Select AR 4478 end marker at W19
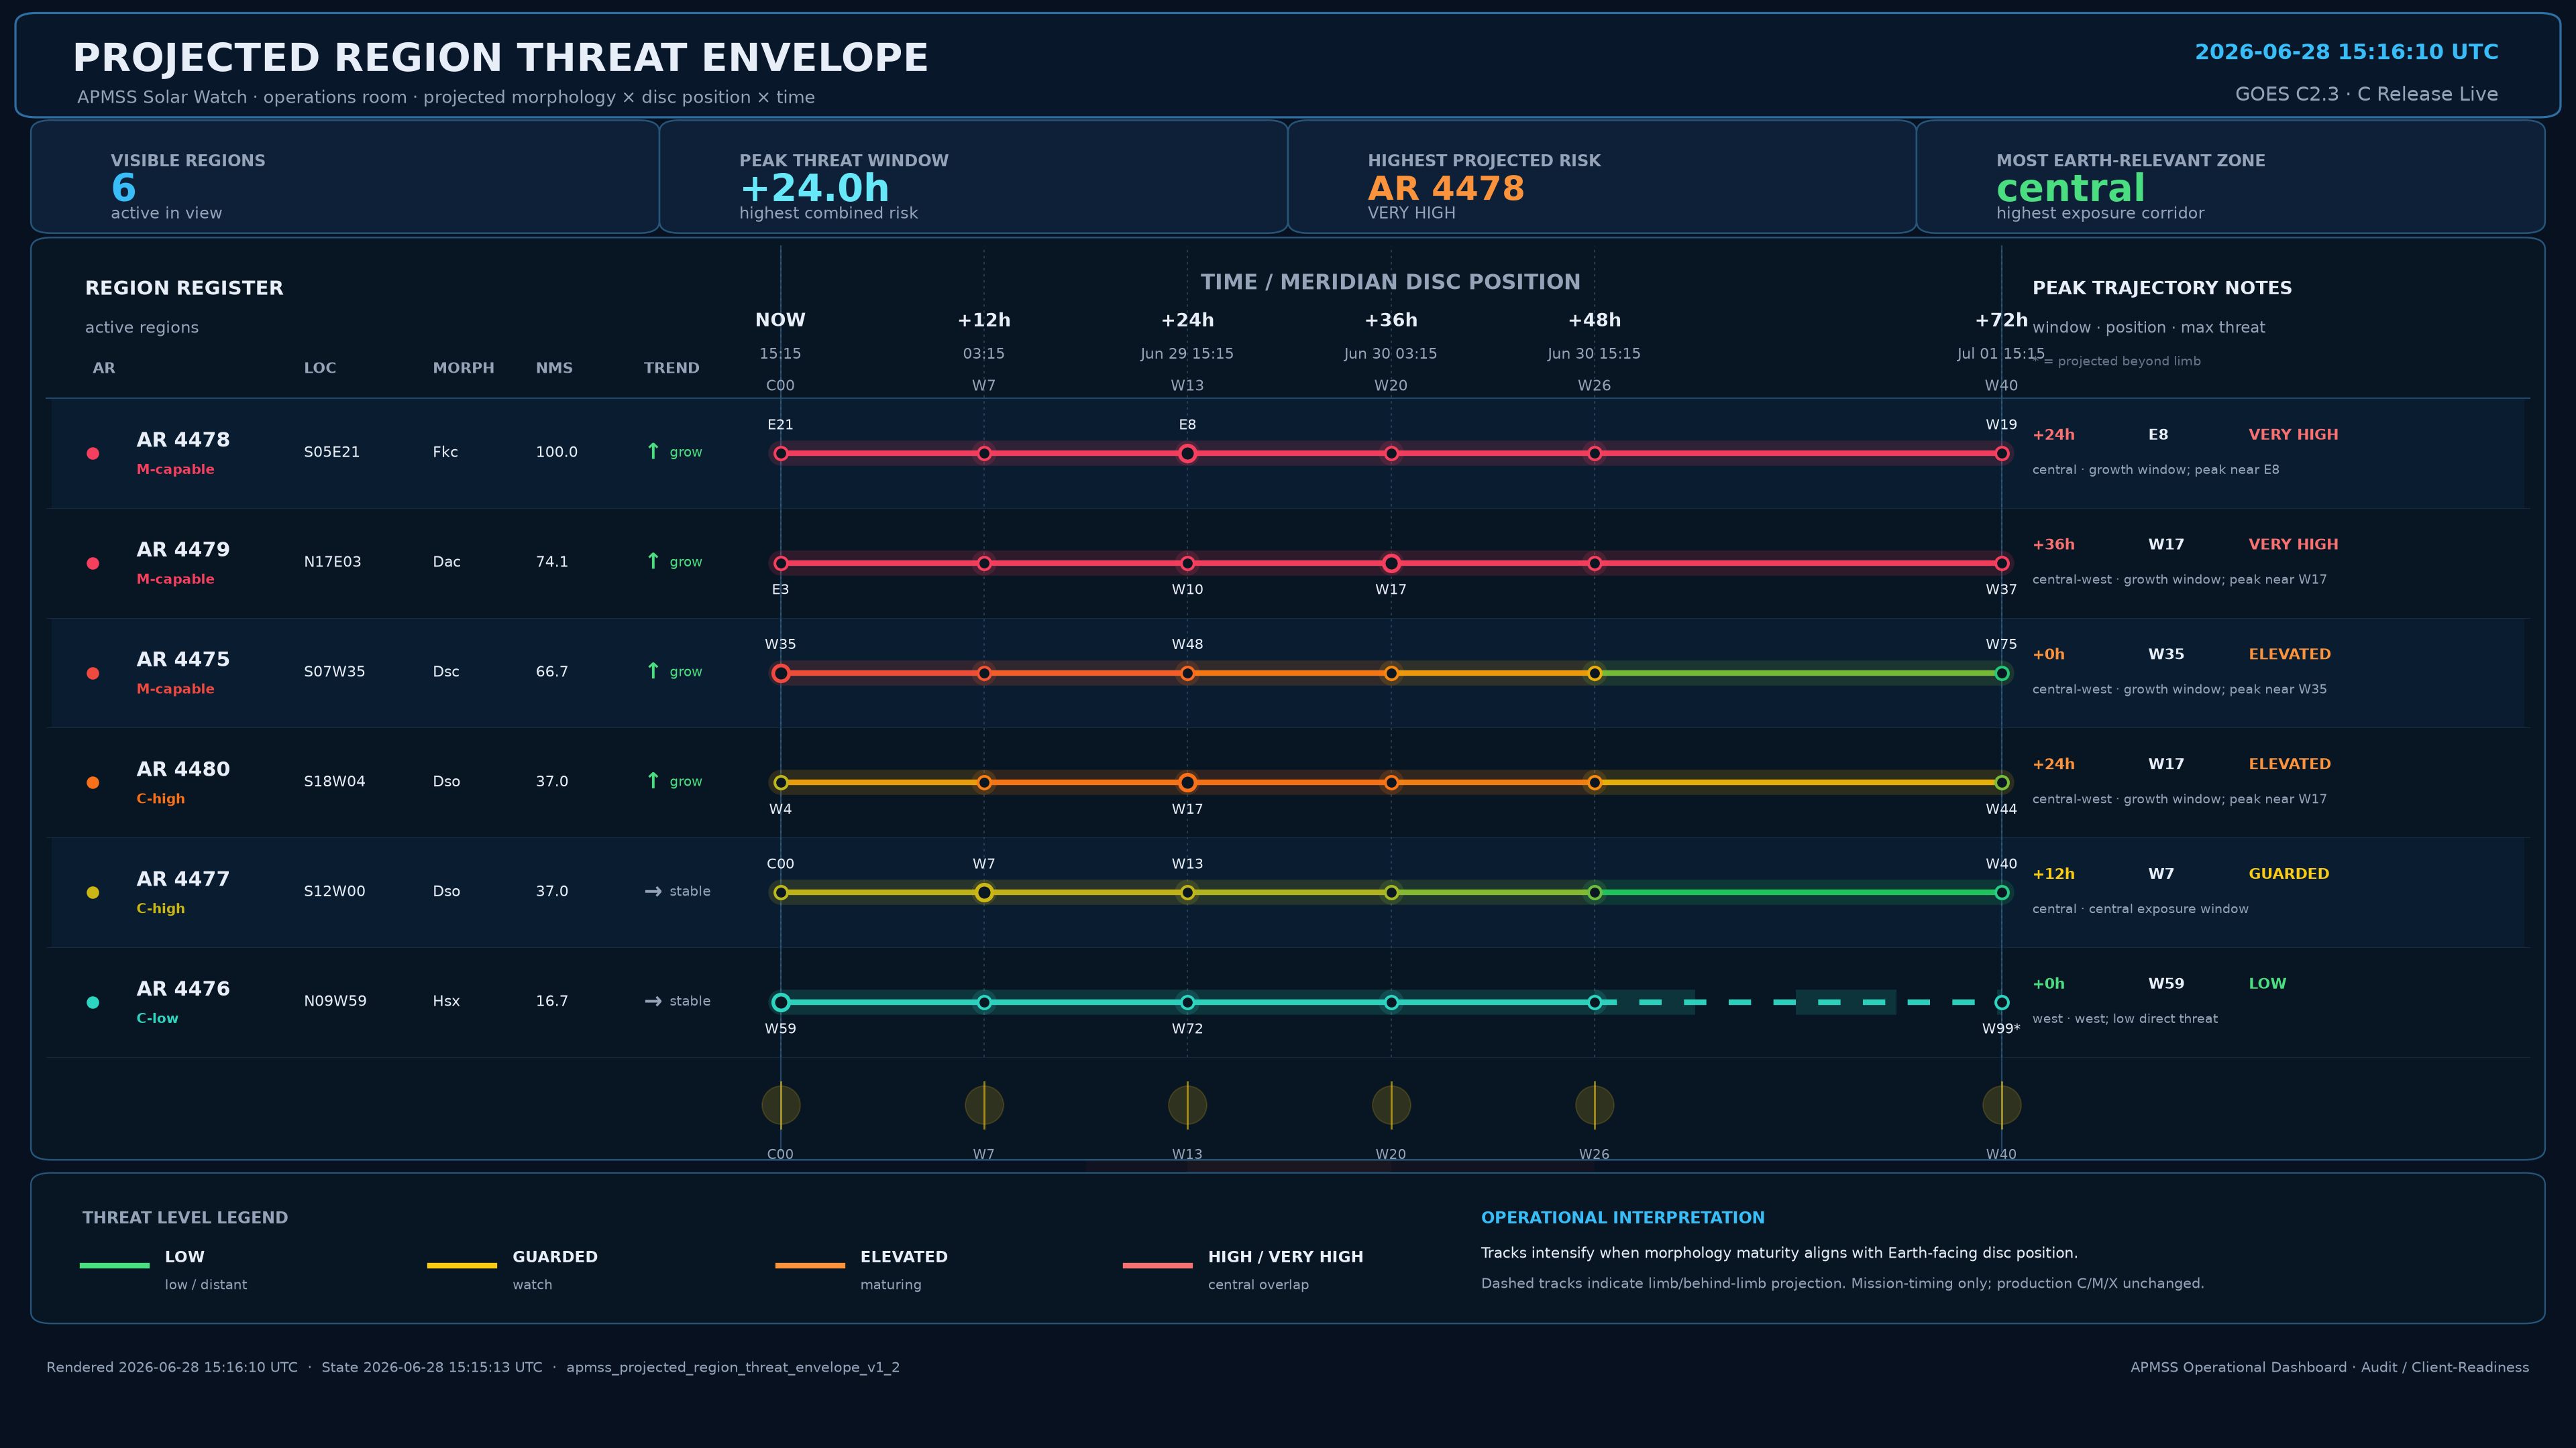The image size is (2576, 1448). point(2001,454)
